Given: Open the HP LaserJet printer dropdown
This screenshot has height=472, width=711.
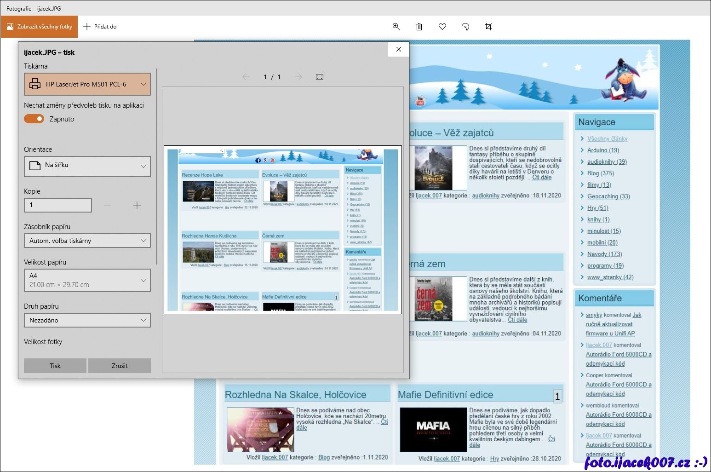Looking at the screenshot, I should pyautogui.click(x=87, y=84).
